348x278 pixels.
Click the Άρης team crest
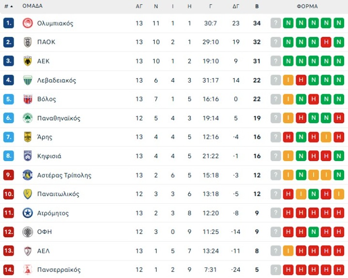point(28,137)
